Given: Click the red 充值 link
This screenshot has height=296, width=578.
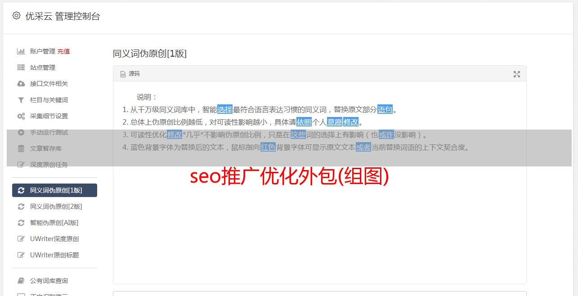Looking at the screenshot, I should tap(63, 51).
